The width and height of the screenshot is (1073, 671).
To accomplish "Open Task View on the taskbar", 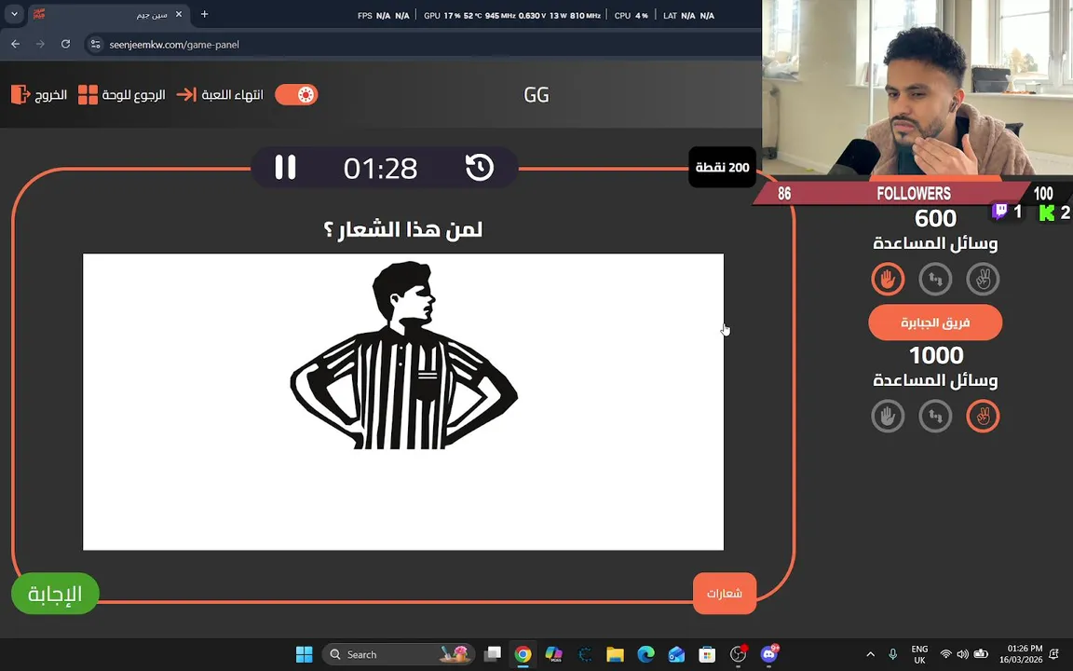I will 492,654.
